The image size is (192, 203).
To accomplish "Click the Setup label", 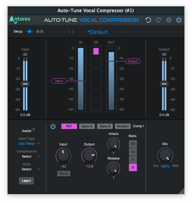I will pyautogui.click(x=18, y=31).
